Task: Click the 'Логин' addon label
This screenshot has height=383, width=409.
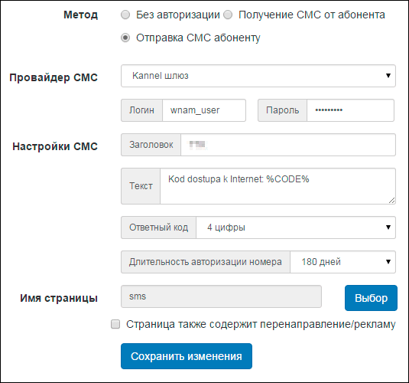Action: pyautogui.click(x=141, y=110)
